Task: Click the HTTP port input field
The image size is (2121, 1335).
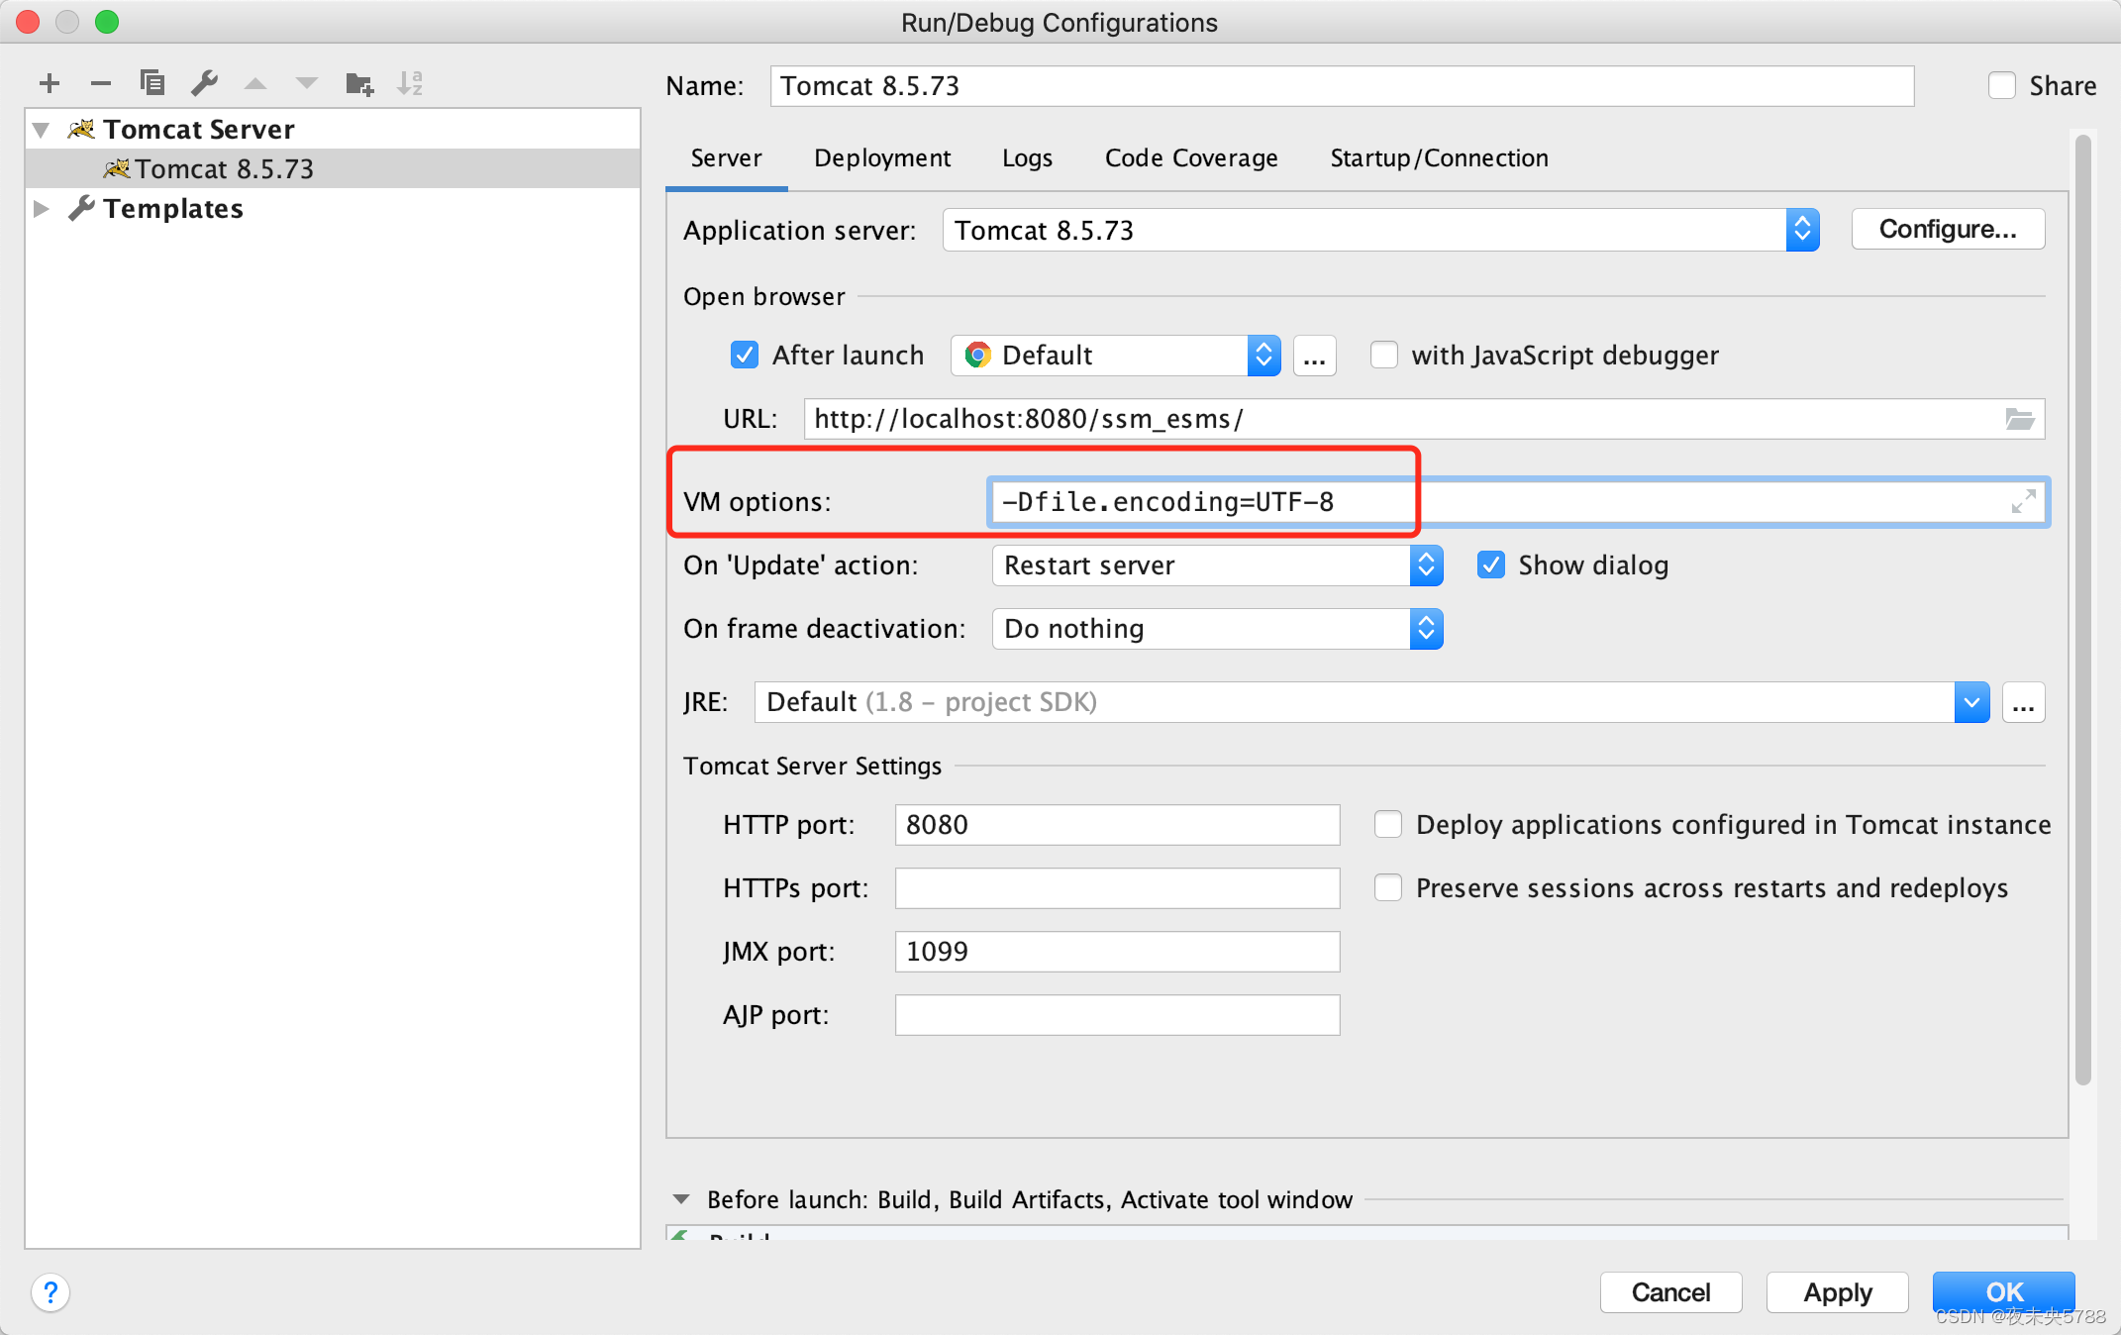Action: point(1116,825)
